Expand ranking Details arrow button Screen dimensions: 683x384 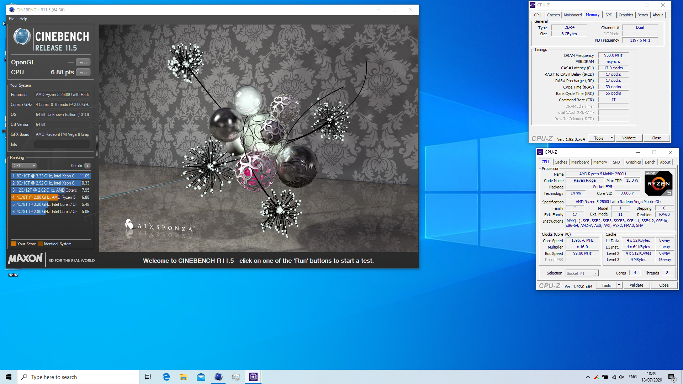click(88, 166)
